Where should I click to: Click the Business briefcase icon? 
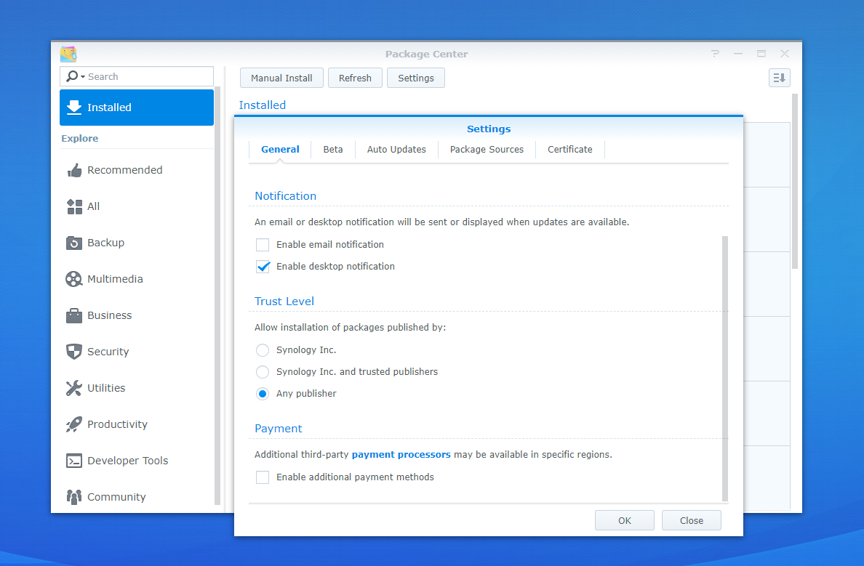[x=74, y=315]
